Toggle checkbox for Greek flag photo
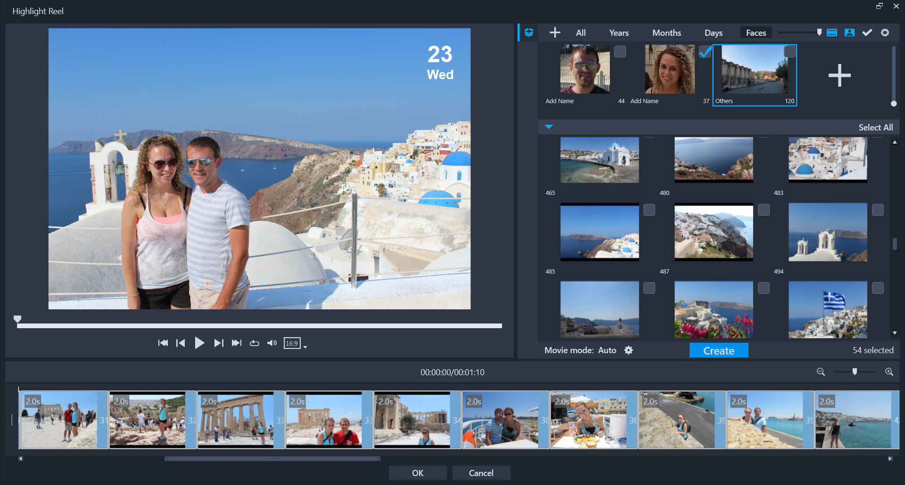Image resolution: width=905 pixels, height=485 pixels. coord(878,288)
